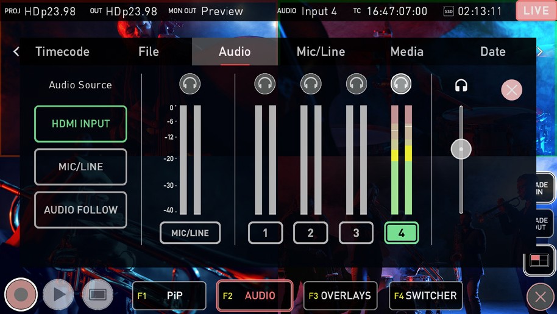Viewport: 557px width, 314px height.
Task: Click the headphone volume slider handle
Action: (461, 149)
